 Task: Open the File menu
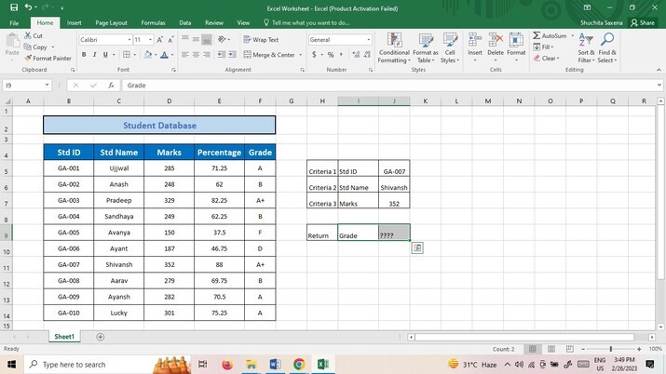[x=14, y=23]
